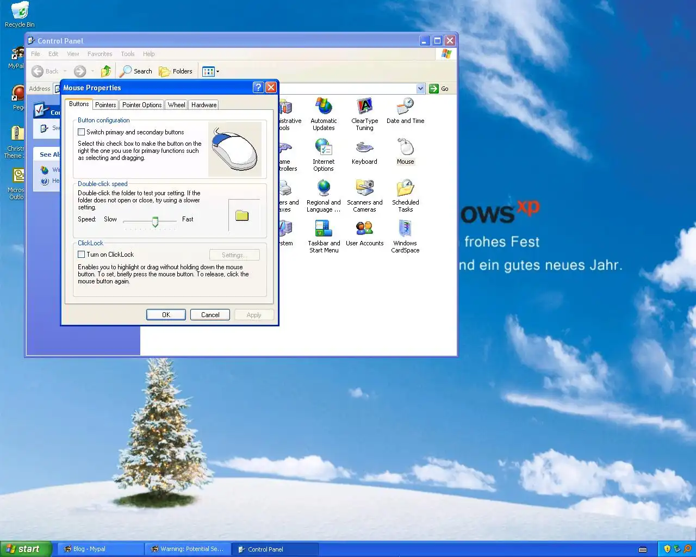Turn on ClickLock checkbox
This screenshot has width=696, height=557.
81,255
